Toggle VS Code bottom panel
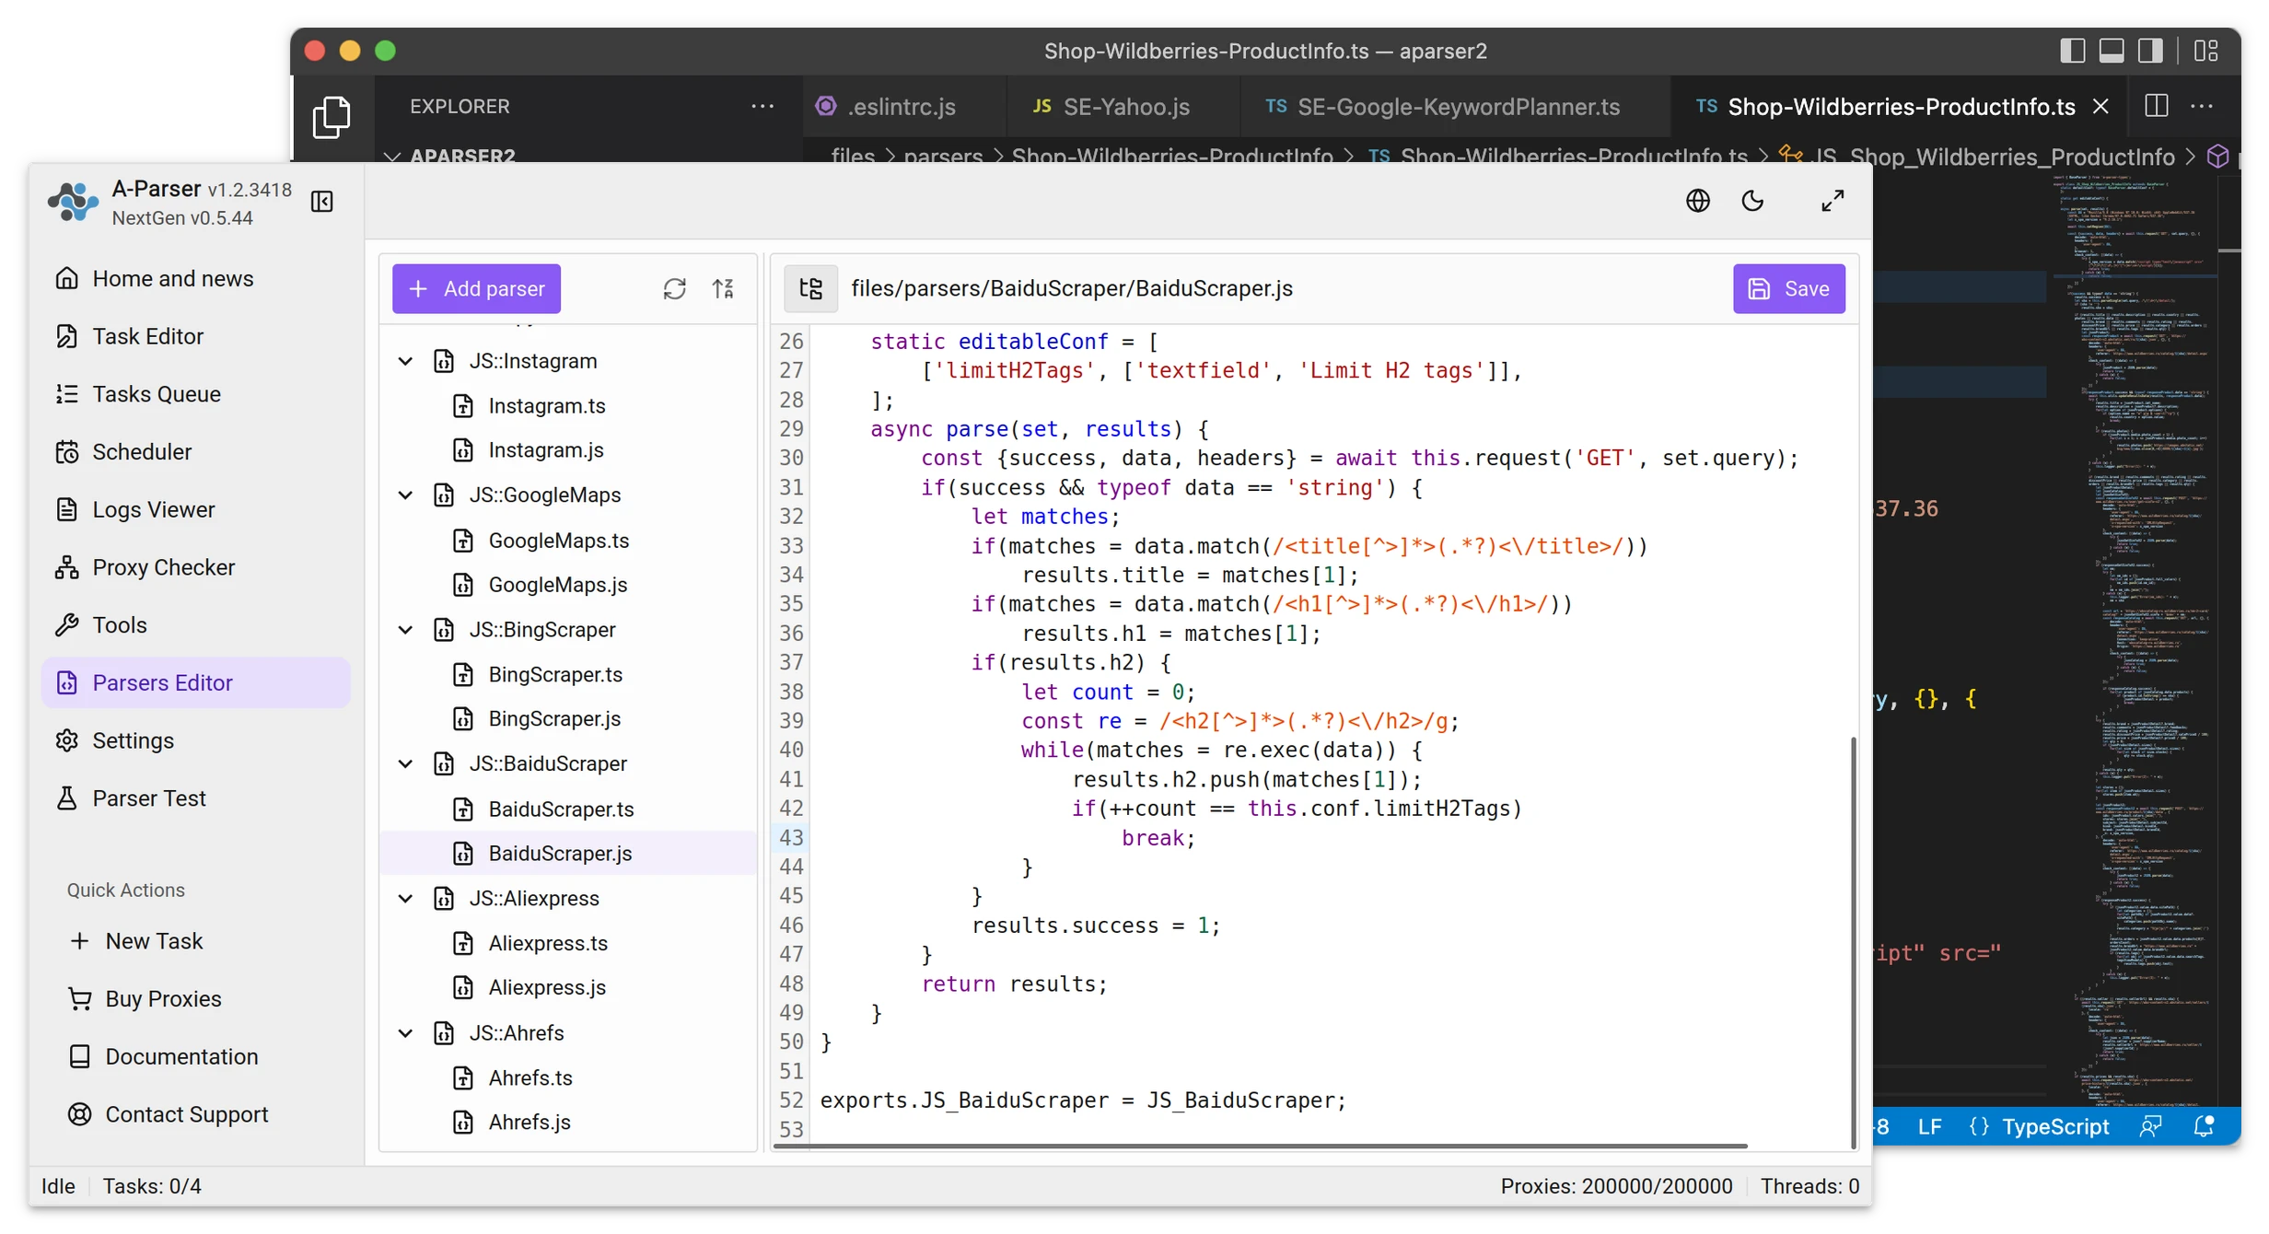The image size is (2269, 1234). point(2112,51)
